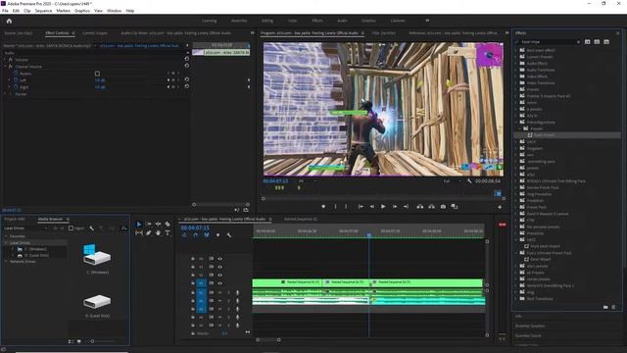This screenshot has width=627, height=353.
Task: Lock video track V2
Action: pos(193,275)
